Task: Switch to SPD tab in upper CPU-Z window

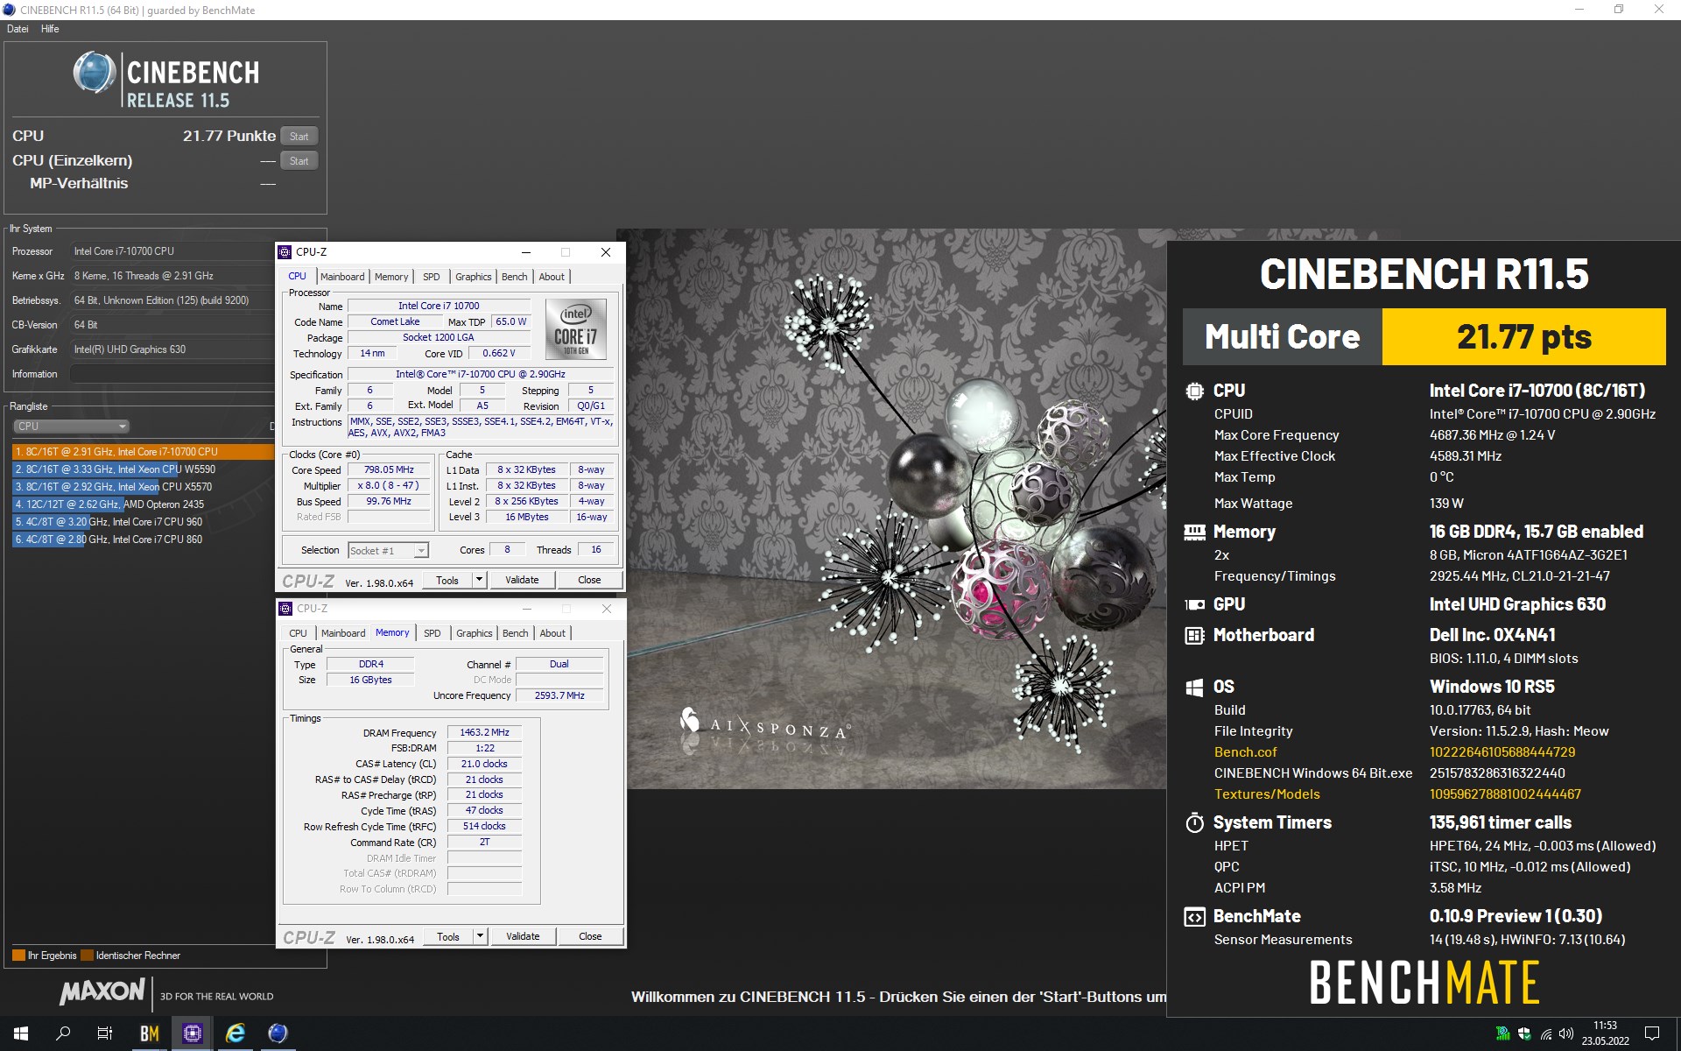Action: pos(432,277)
